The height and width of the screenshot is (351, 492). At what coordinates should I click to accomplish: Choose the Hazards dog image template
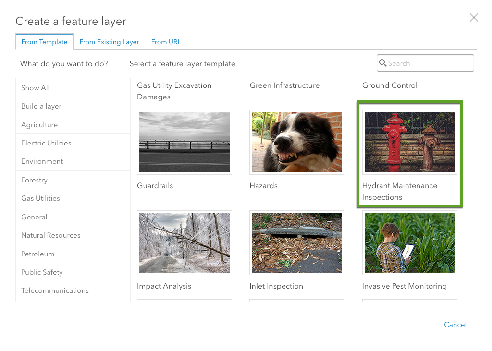[297, 143]
